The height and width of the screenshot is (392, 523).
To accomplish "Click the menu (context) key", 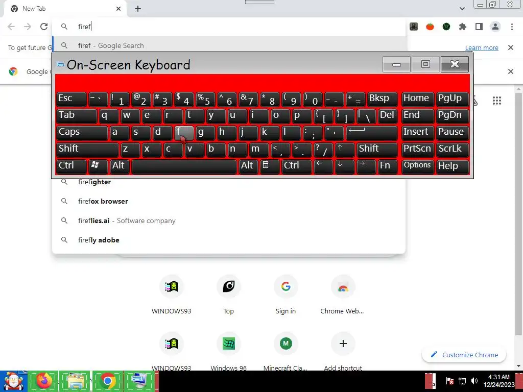I will point(270,166).
